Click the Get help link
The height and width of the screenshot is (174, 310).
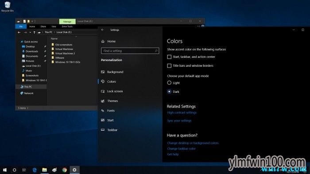(x=173, y=154)
